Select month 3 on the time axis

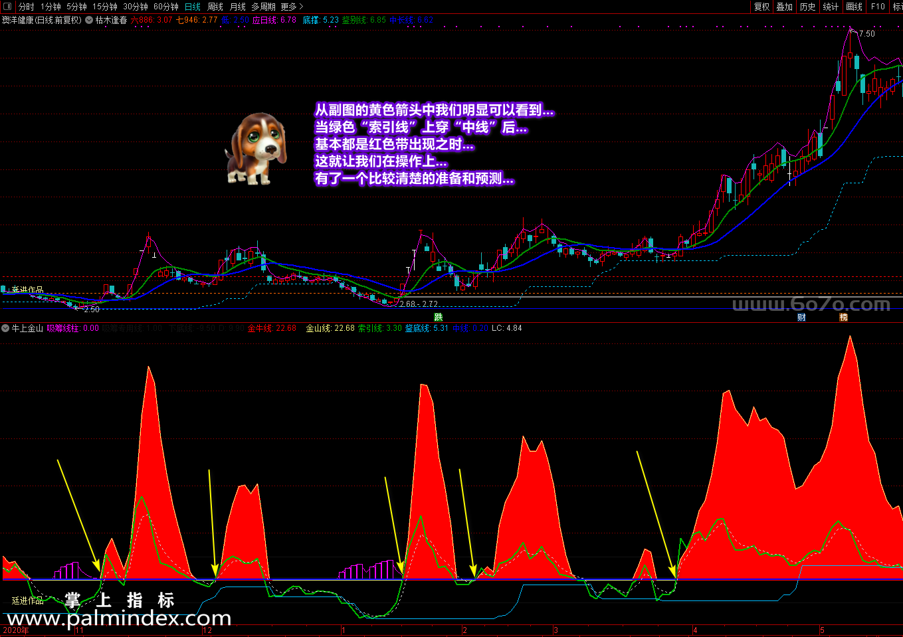555,630
